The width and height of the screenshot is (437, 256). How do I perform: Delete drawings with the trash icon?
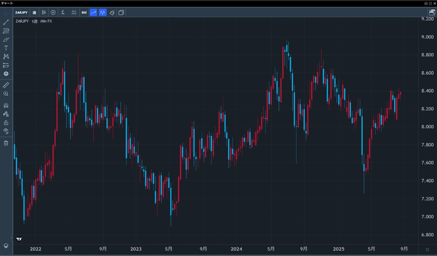click(6, 143)
